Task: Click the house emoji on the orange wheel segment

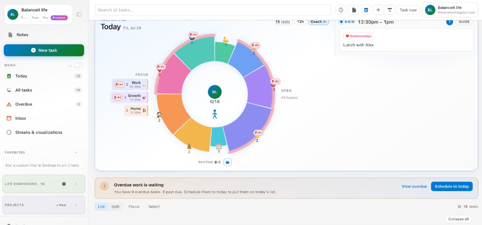Action: coord(159,115)
